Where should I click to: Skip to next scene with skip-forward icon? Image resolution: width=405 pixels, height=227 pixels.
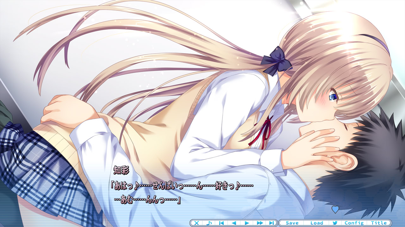click(271, 223)
